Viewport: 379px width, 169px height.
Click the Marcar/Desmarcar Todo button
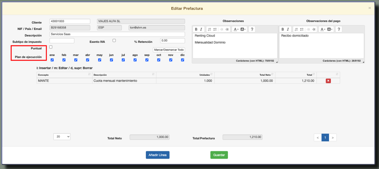point(169,50)
